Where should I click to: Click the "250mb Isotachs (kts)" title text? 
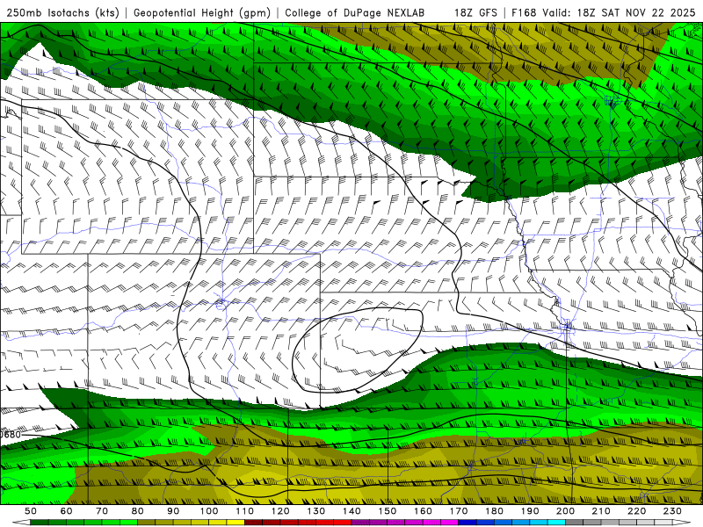[x=62, y=12]
